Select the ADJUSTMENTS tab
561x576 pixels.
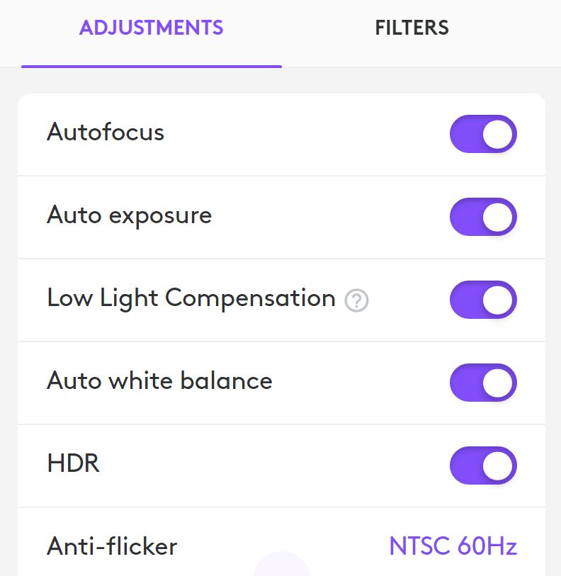(x=152, y=28)
